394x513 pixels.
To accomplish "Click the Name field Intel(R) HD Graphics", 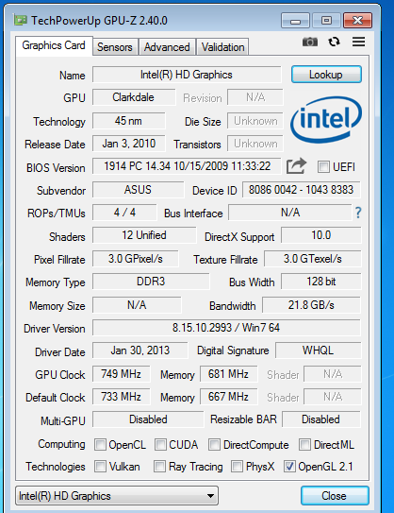I will click(x=187, y=75).
